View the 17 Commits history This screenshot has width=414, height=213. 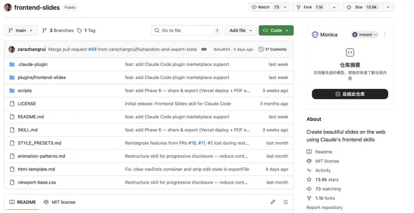[273, 49]
